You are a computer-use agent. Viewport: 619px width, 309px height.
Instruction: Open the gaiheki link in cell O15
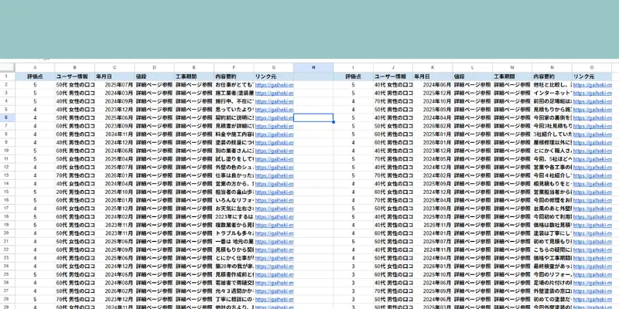click(595, 192)
